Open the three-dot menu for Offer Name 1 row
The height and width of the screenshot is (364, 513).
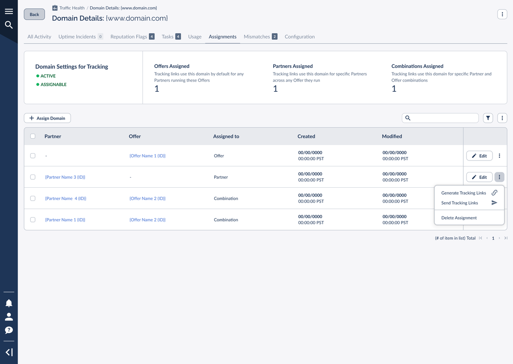pos(499,156)
